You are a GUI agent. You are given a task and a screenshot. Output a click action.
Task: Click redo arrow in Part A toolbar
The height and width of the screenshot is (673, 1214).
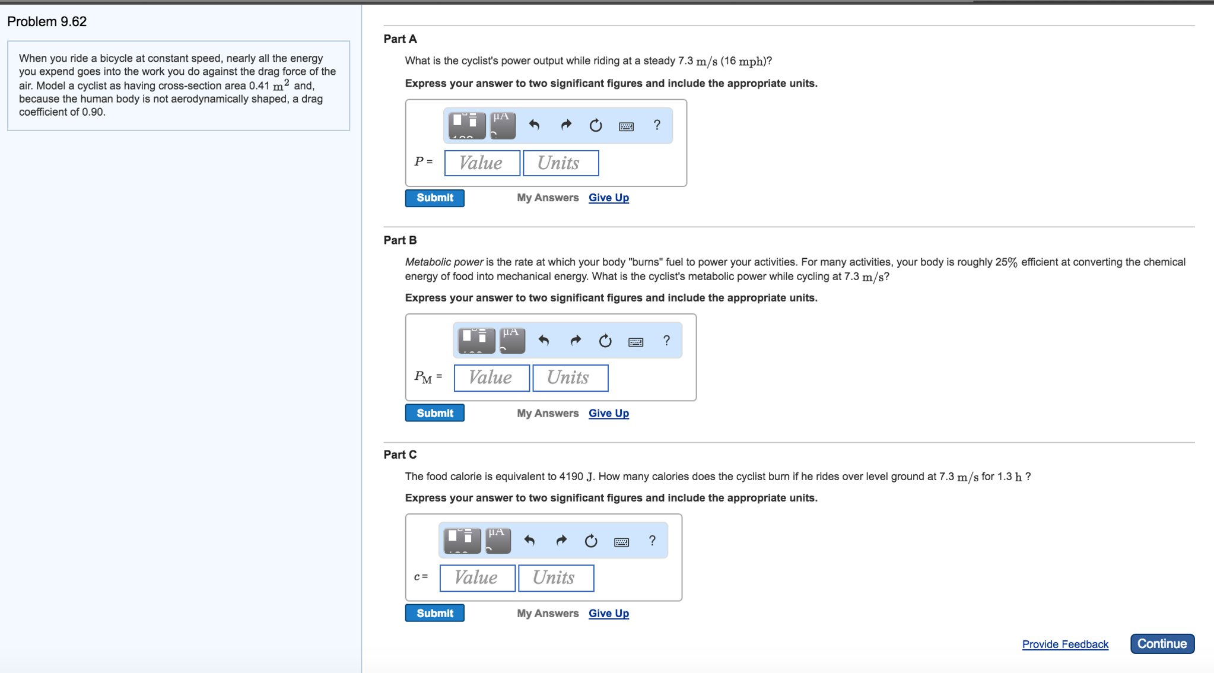tap(565, 125)
